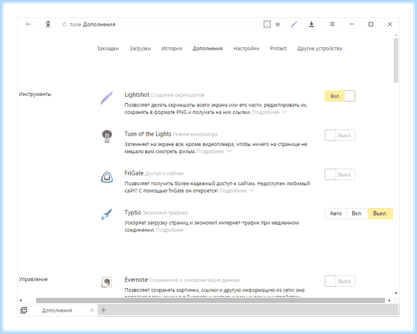Click Инструменты section heading
The image size is (417, 334).
tap(35, 95)
